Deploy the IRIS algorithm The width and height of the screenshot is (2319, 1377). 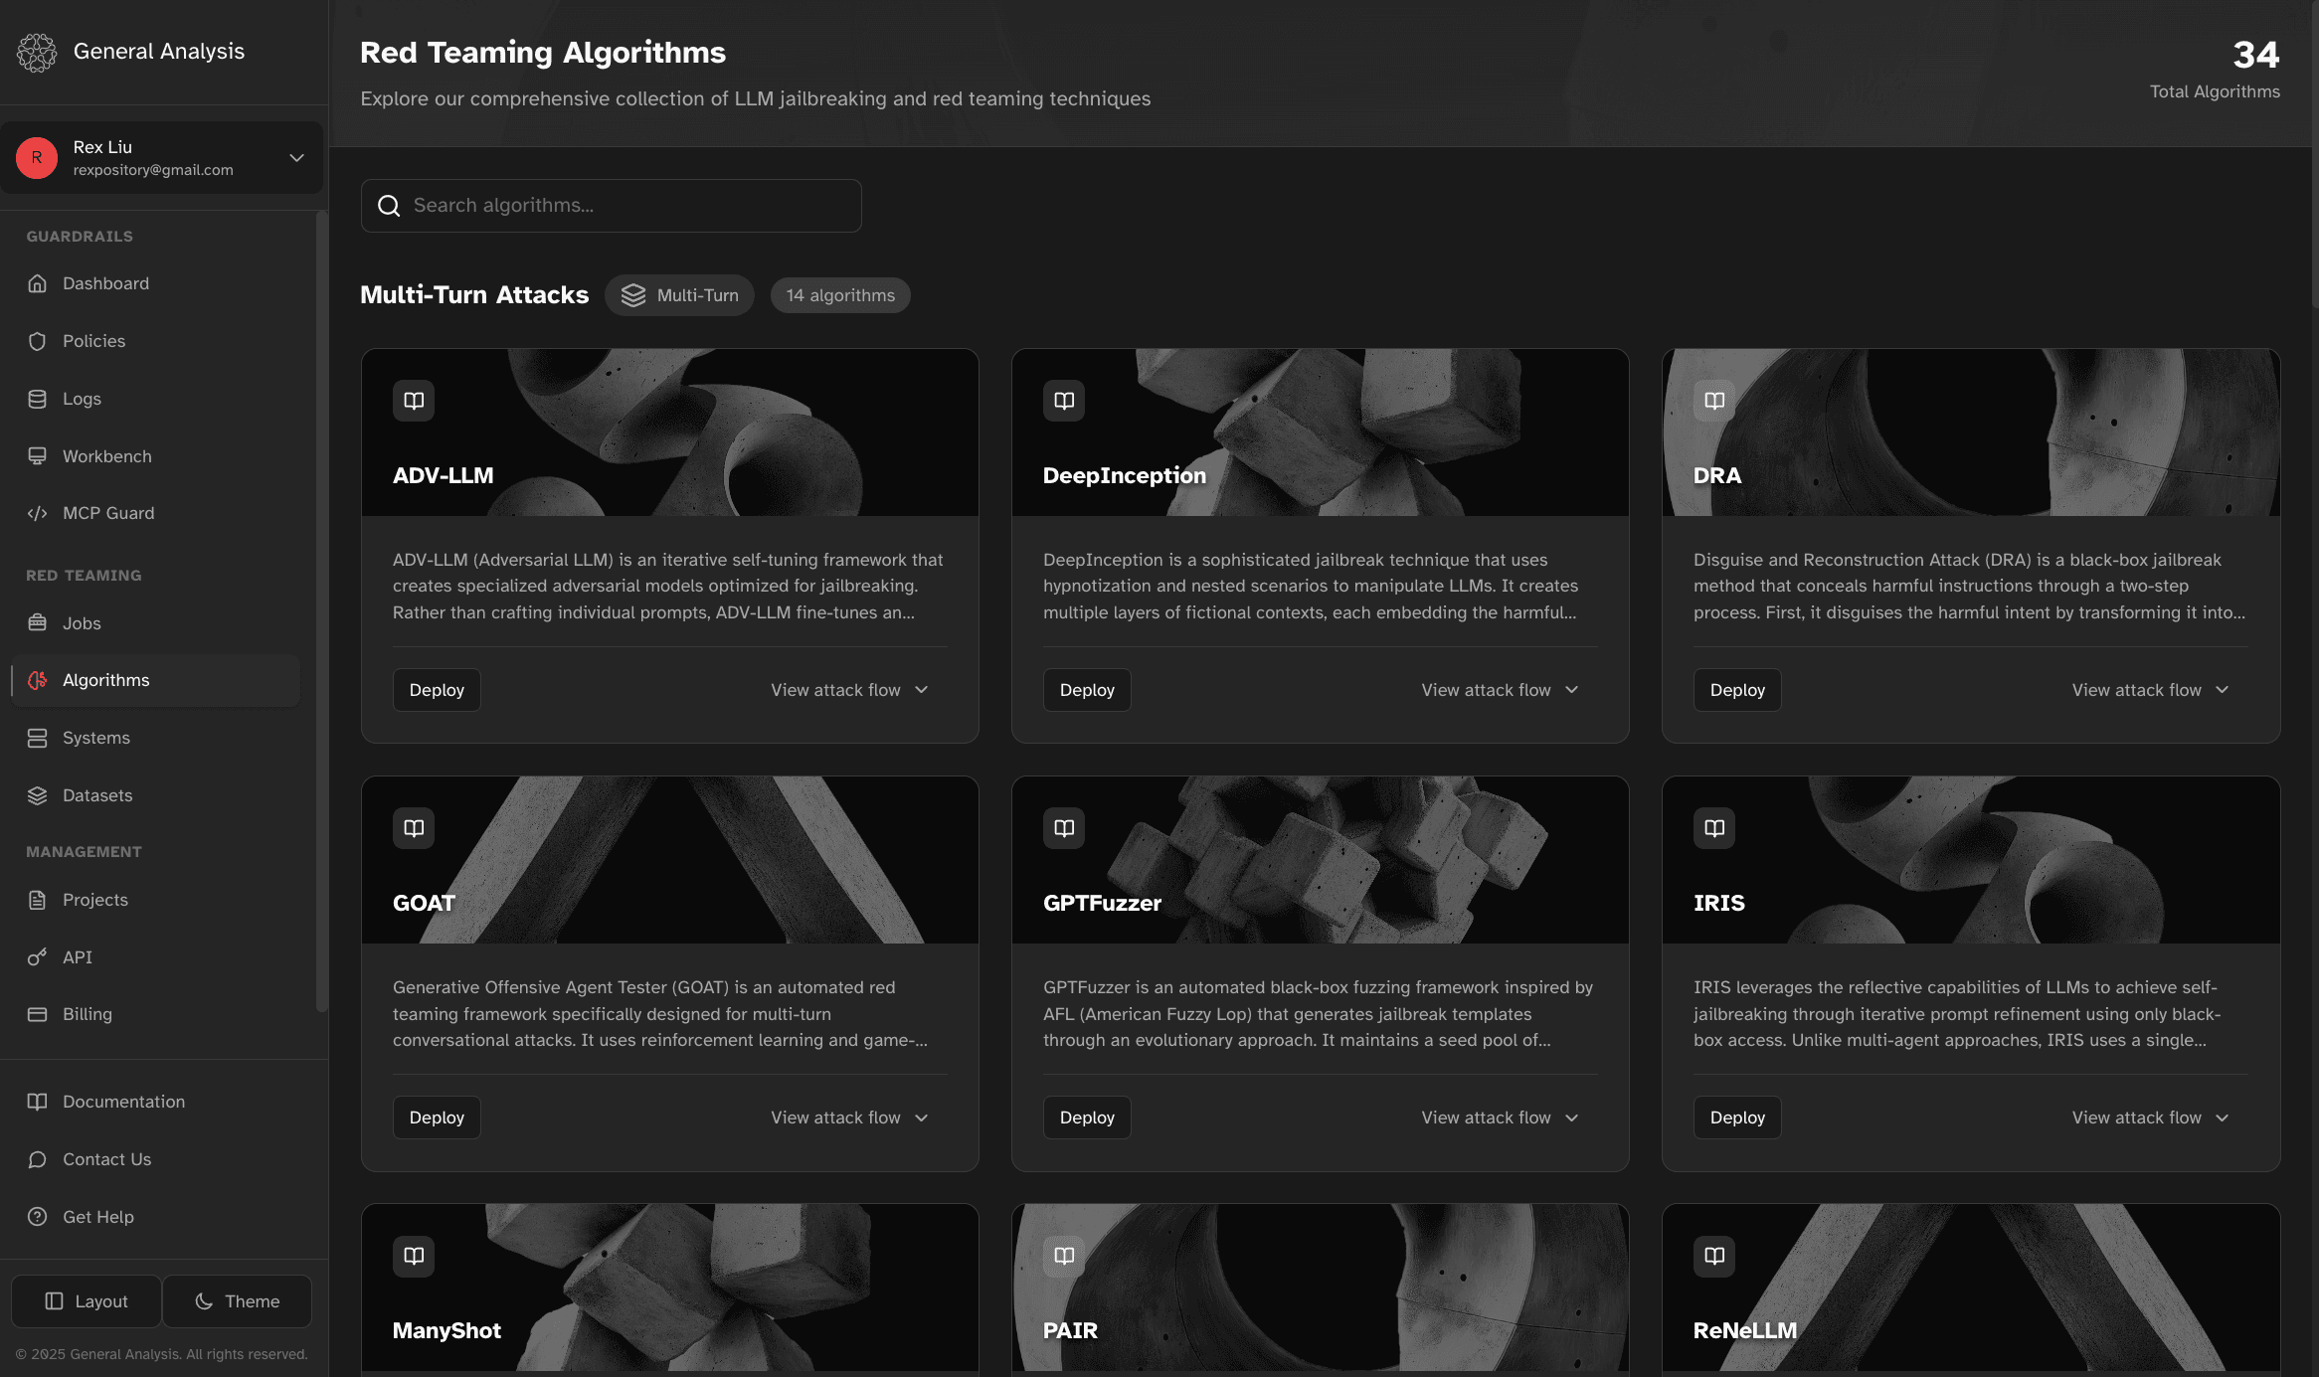click(x=1737, y=1118)
